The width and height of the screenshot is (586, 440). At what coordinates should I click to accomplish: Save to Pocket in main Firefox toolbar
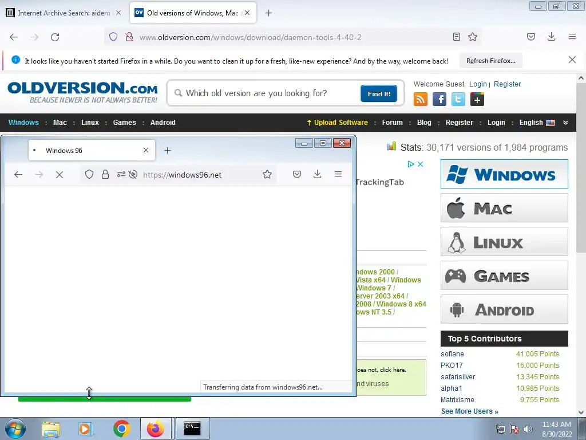tap(531, 37)
